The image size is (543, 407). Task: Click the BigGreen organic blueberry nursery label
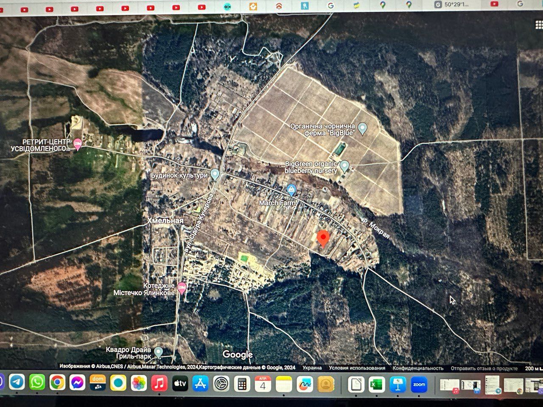tap(311, 167)
